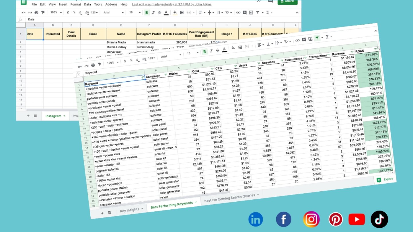This screenshot has height=232, width=413.
Task: Redo in the keywords spreadsheet toolbar
Action: [86, 66]
